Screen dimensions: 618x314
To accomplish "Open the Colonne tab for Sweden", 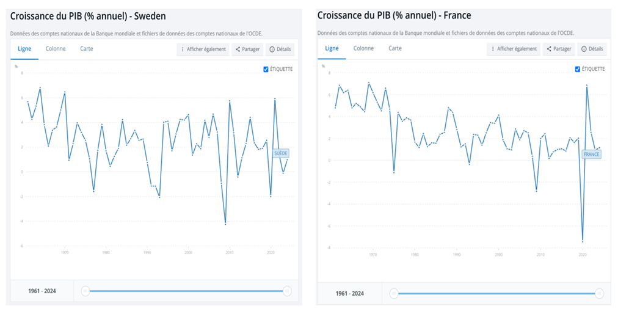I will click(x=56, y=49).
